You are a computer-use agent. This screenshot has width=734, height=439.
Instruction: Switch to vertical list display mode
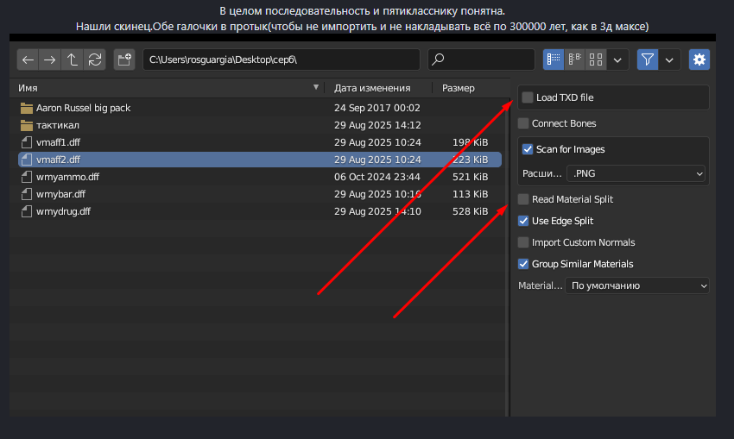(554, 60)
